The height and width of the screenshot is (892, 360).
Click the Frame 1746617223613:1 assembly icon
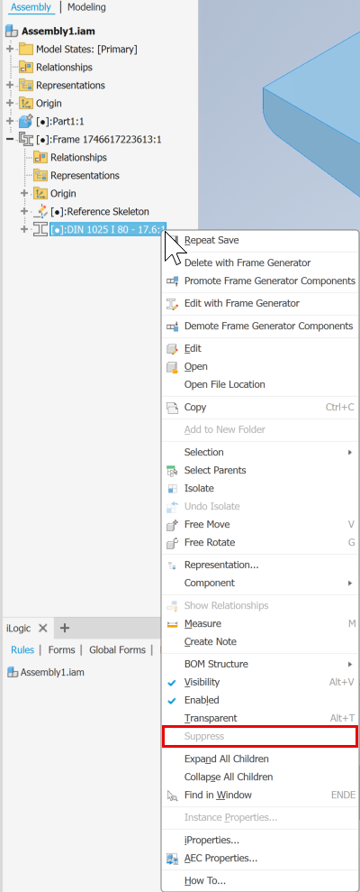(x=26, y=140)
